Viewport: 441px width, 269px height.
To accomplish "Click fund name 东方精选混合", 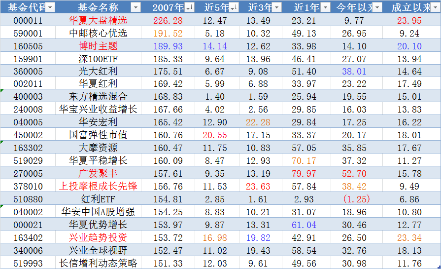I will coord(98,96).
